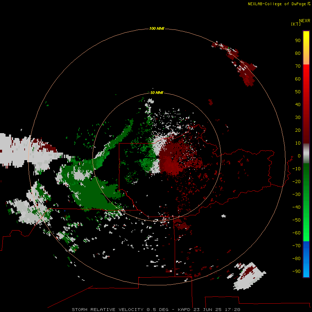The height and width of the screenshot is (312, 312).
Task: Click the -10 value on the velocity scale
Action: click(296, 169)
